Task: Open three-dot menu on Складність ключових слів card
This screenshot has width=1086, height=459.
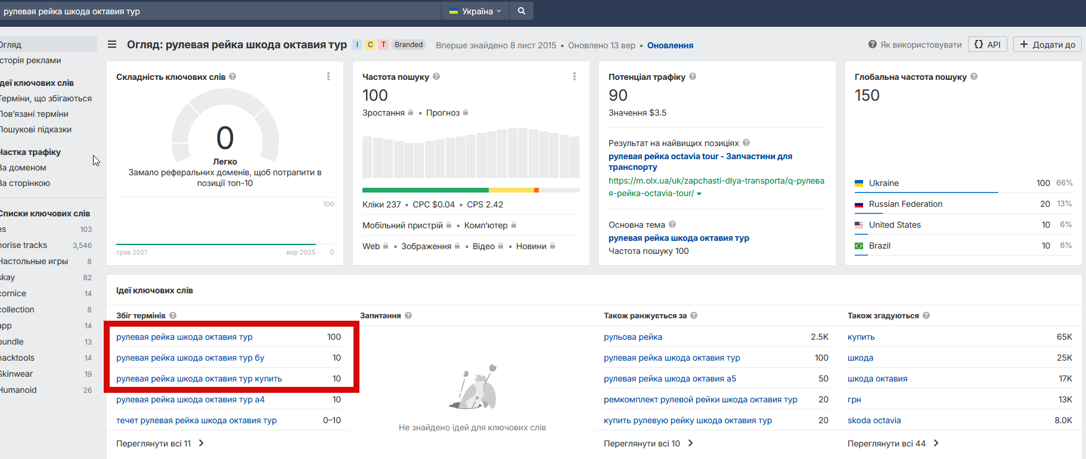Action: pos(328,76)
